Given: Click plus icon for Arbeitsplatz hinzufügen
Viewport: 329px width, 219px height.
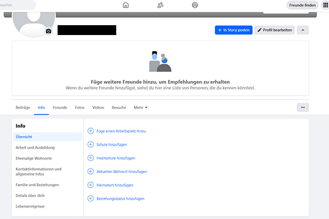Looking at the screenshot, I should pyautogui.click(x=90, y=131).
